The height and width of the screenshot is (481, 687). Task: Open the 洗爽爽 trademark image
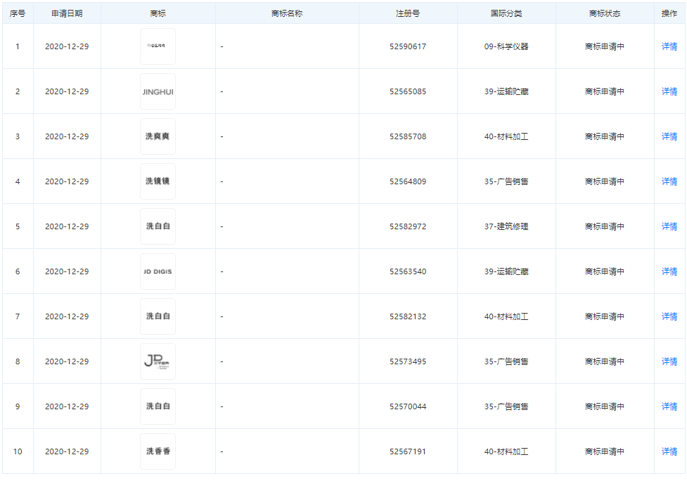(x=158, y=136)
